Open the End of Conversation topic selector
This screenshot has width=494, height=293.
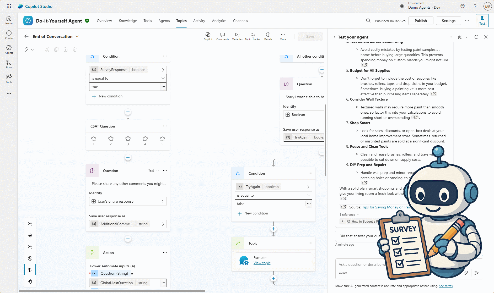[77, 36]
